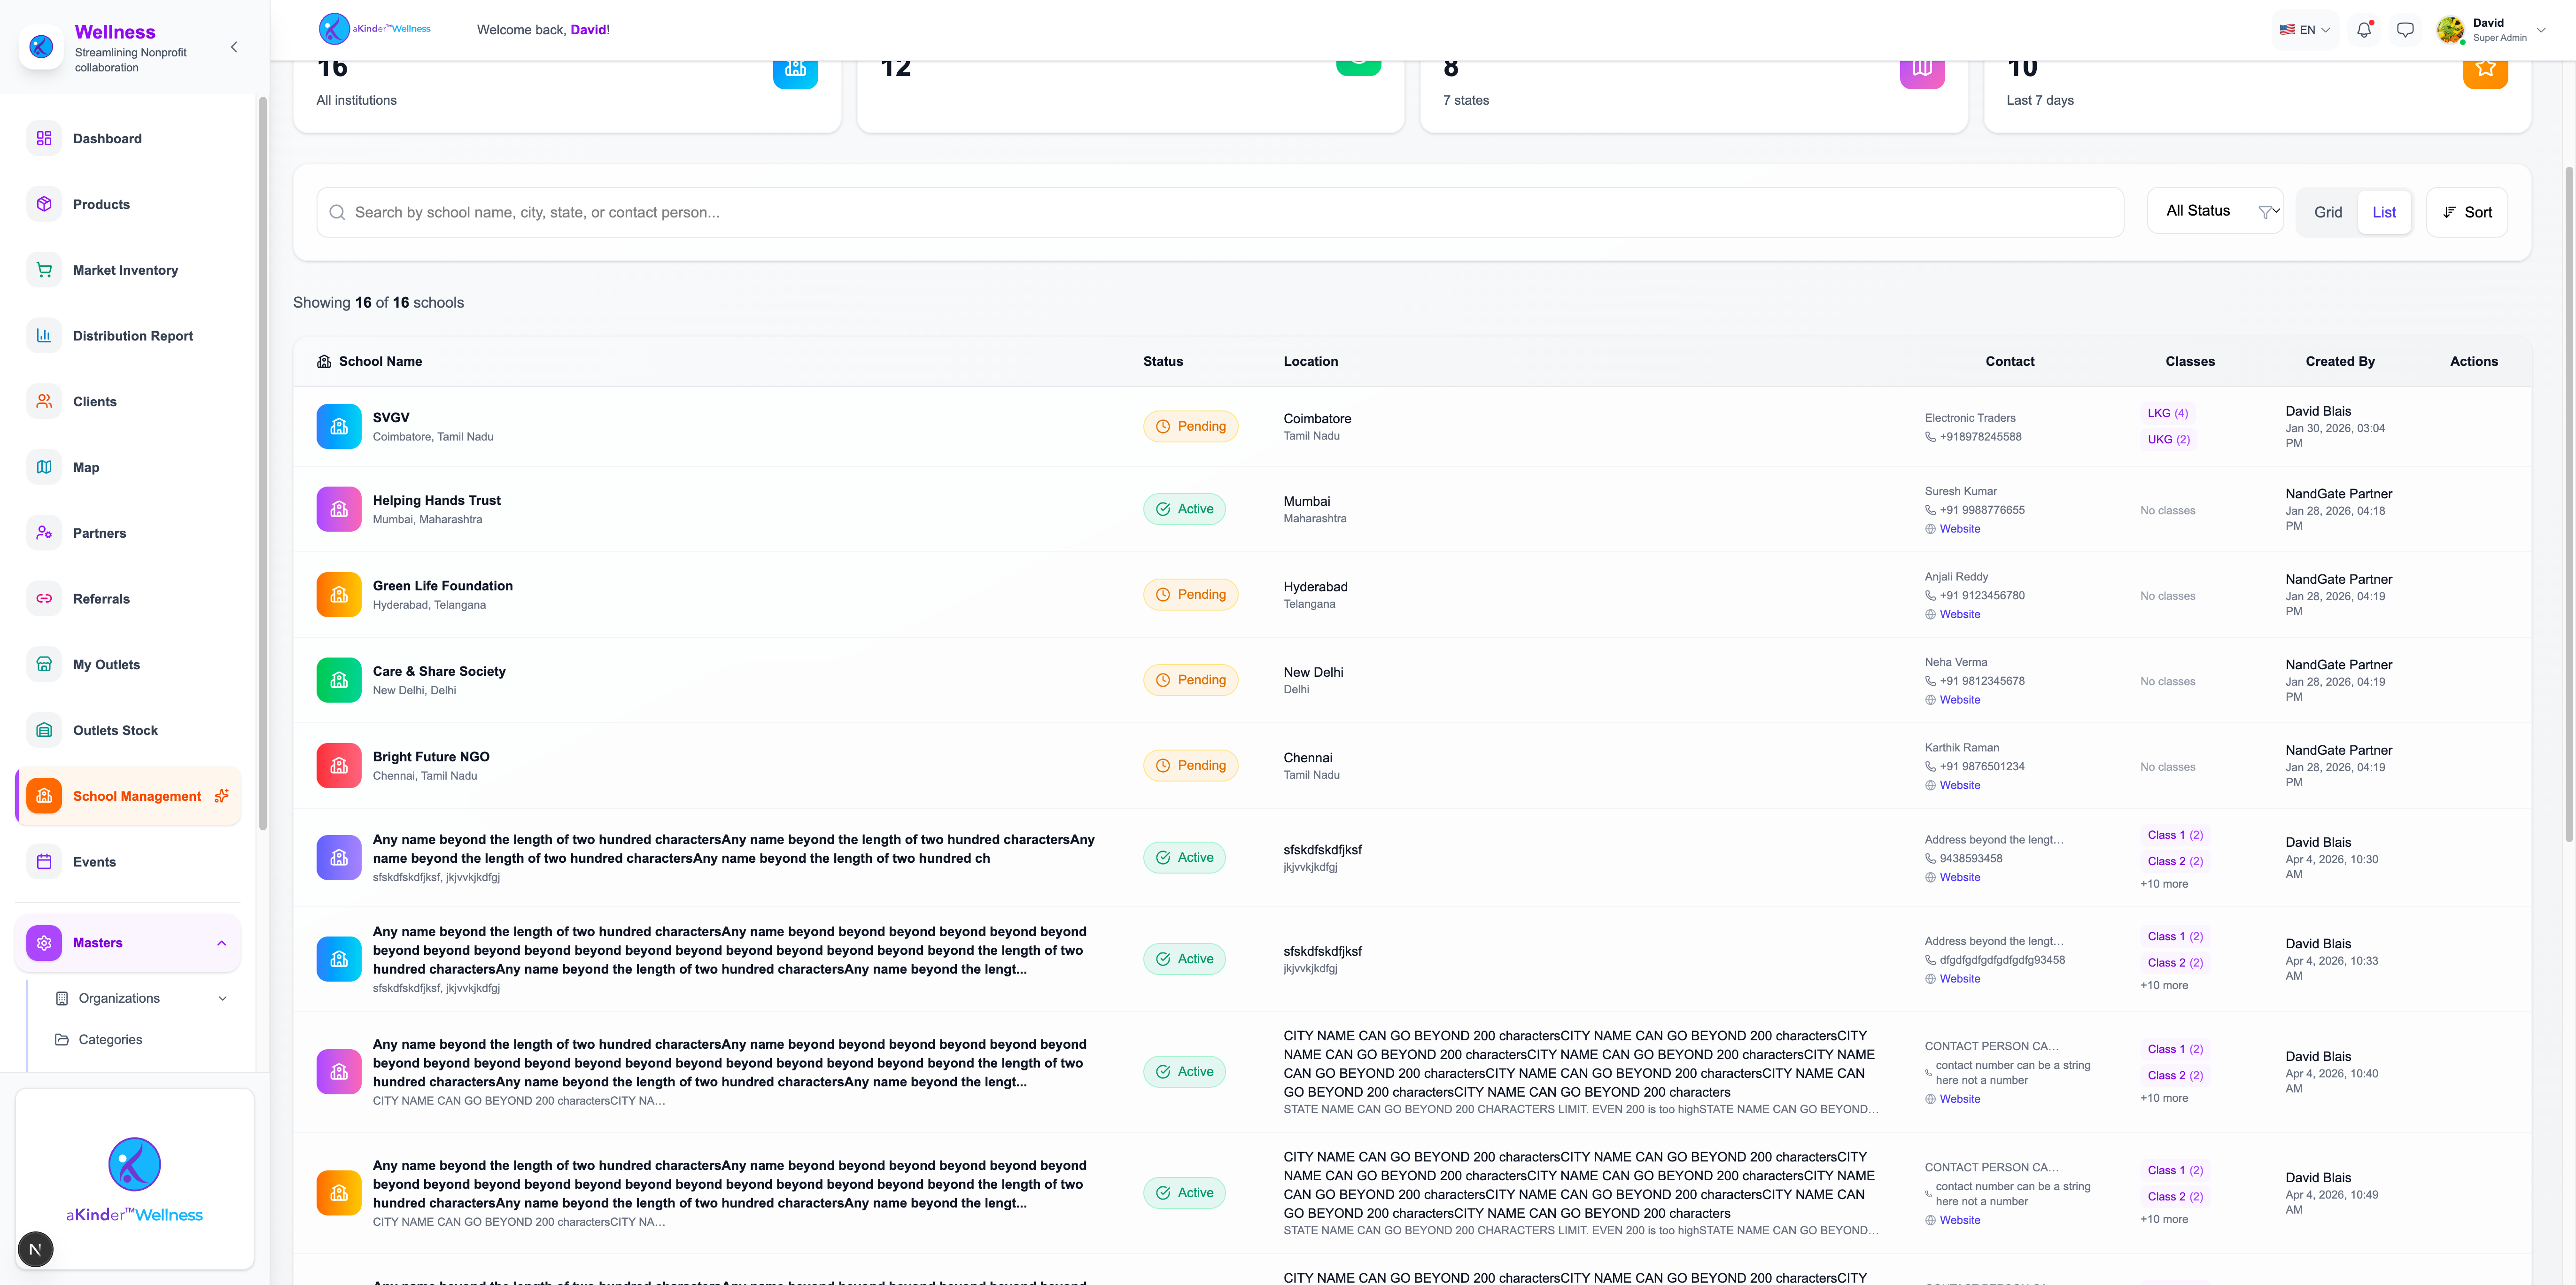Open the Dashboard menu item
This screenshot has height=1285, width=2576.
pos(107,139)
